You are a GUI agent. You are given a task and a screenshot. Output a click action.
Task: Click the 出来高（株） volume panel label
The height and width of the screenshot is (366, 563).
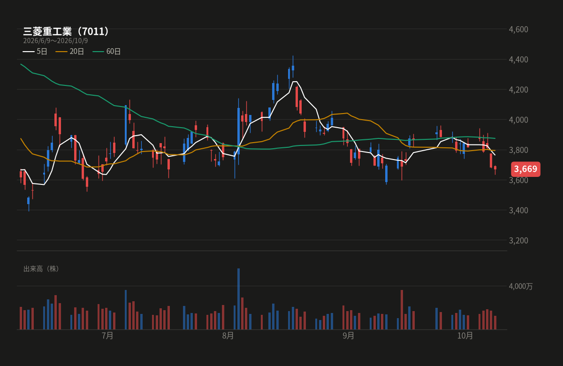pyautogui.click(x=41, y=269)
